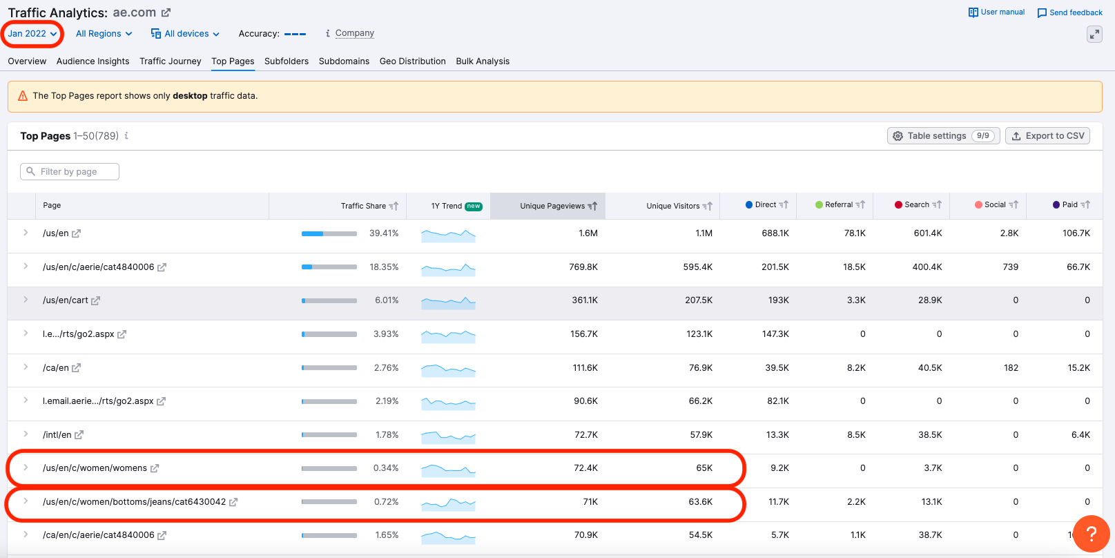Expand the women/bottoms/jeans/cat6430042 row

[26, 501]
